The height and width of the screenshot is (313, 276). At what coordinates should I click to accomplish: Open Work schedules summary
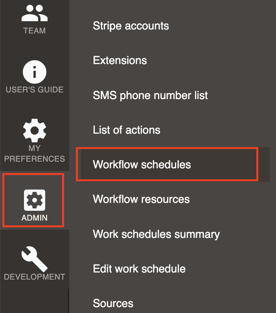pos(156,234)
